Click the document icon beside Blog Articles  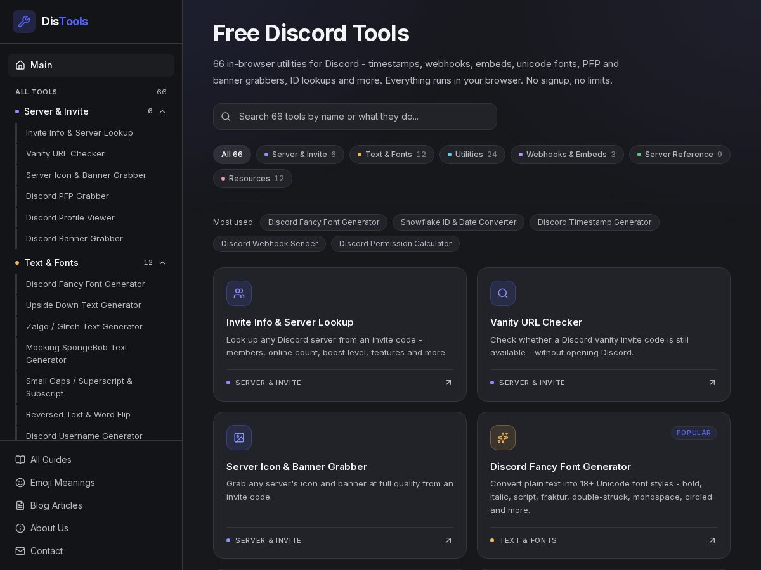click(x=20, y=505)
